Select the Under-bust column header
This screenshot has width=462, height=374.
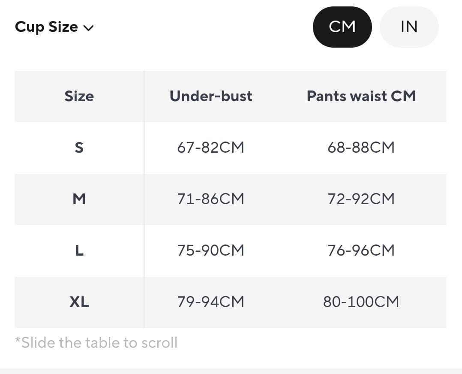point(211,96)
